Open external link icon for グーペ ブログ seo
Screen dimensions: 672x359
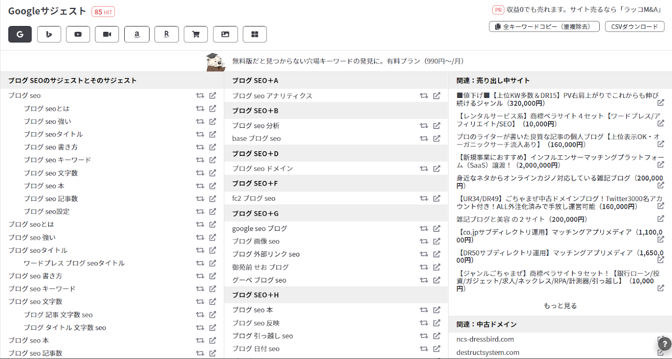pyautogui.click(x=437, y=280)
